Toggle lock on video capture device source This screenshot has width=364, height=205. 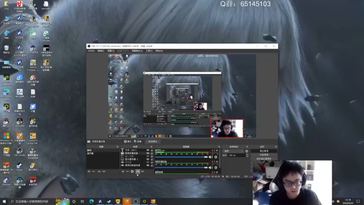tap(152, 153)
